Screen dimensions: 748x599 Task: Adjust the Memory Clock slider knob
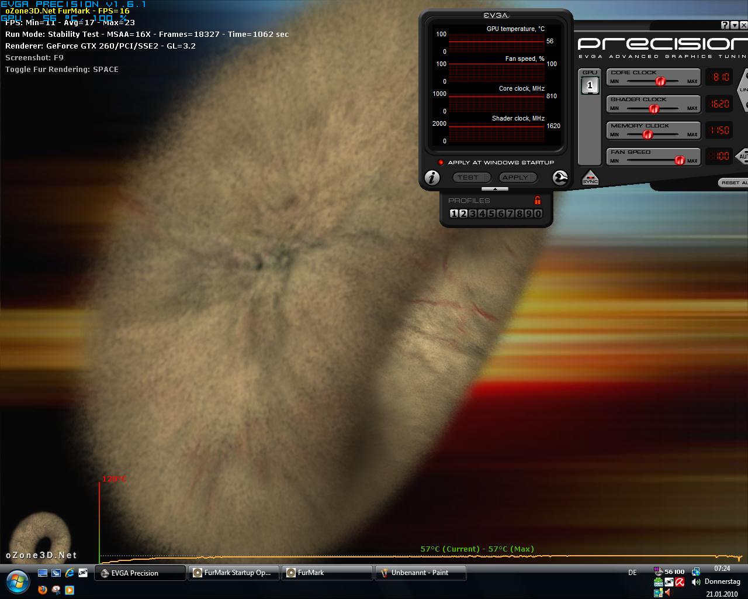(647, 135)
